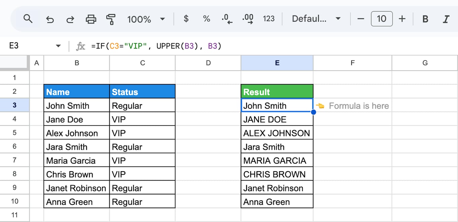Click into the formula bar text
Image resolution: width=458 pixels, height=222 pixels.
point(156,46)
